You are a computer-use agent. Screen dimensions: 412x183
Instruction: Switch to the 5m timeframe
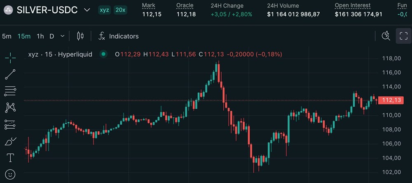pyautogui.click(x=7, y=36)
